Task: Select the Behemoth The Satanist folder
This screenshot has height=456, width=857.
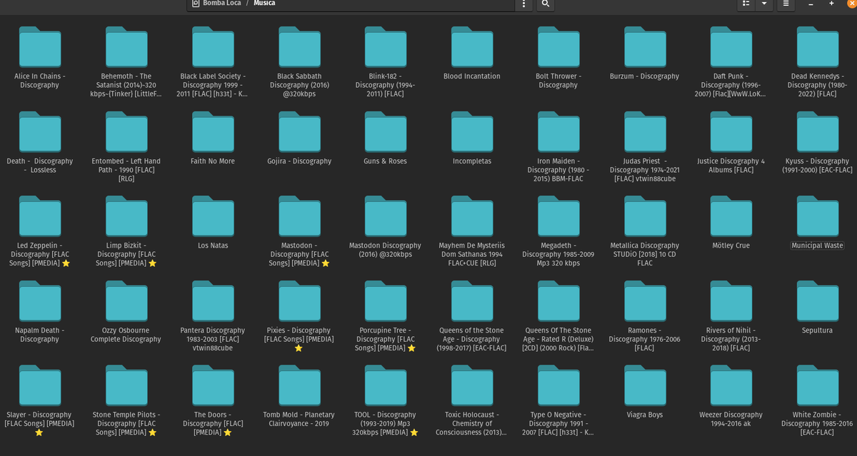Action: [126, 46]
